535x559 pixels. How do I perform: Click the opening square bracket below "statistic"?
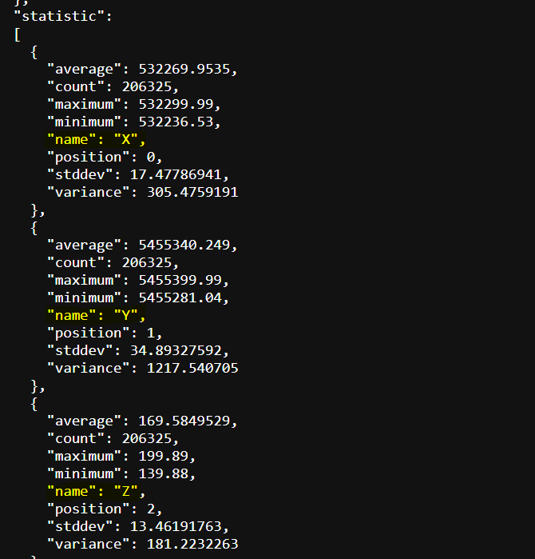(17, 34)
